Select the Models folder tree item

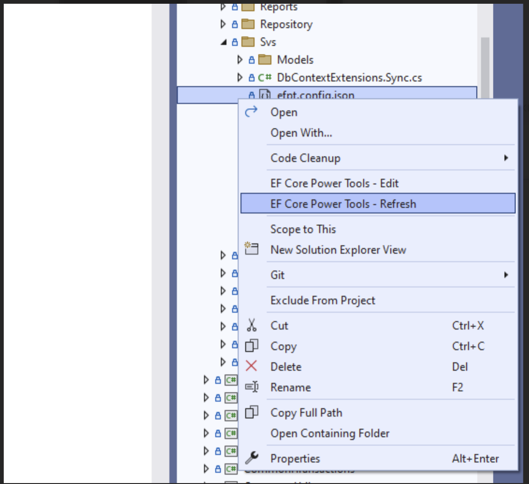(295, 59)
